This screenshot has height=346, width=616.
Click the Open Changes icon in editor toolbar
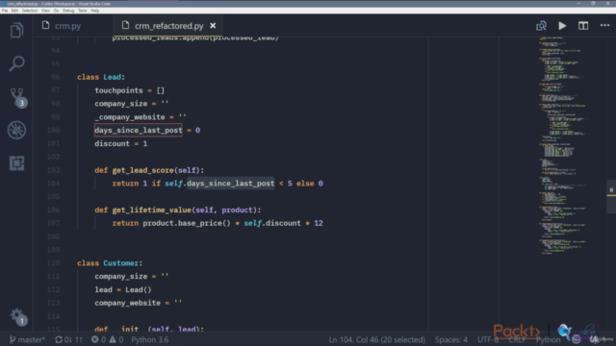tap(541, 26)
